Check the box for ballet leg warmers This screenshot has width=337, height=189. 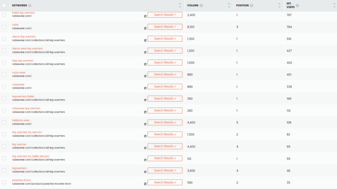click(4, 15)
